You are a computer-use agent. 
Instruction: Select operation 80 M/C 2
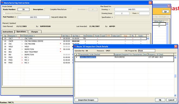point(27,60)
